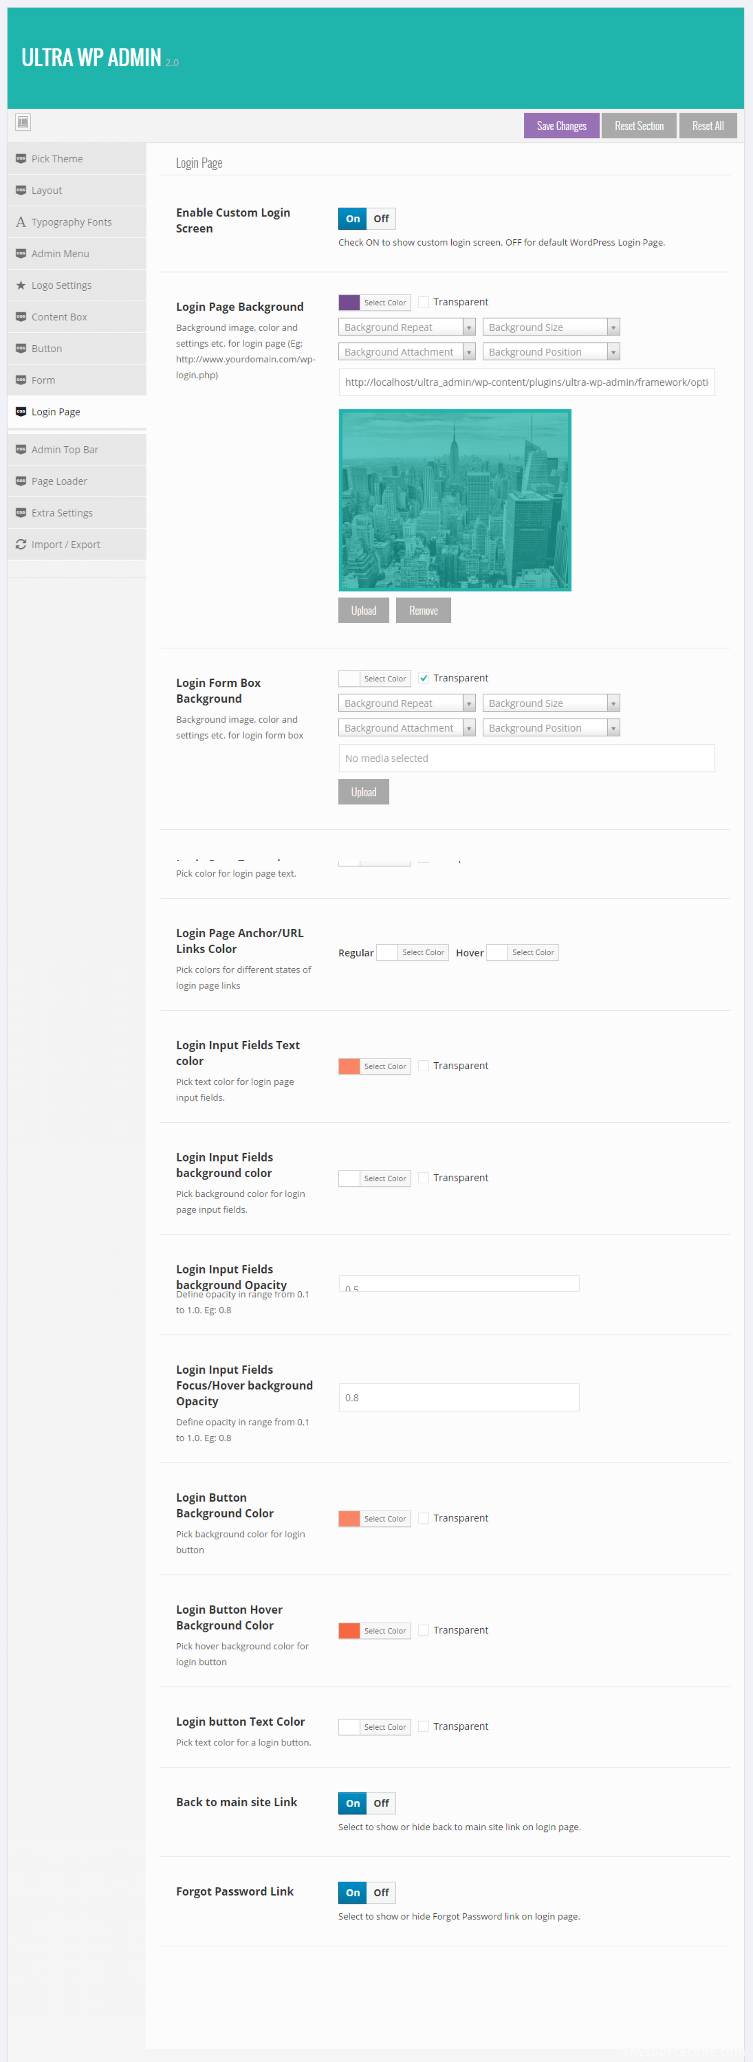The width and height of the screenshot is (753, 2062).
Task: Check Transparent for Login Page Background
Action: point(424,302)
